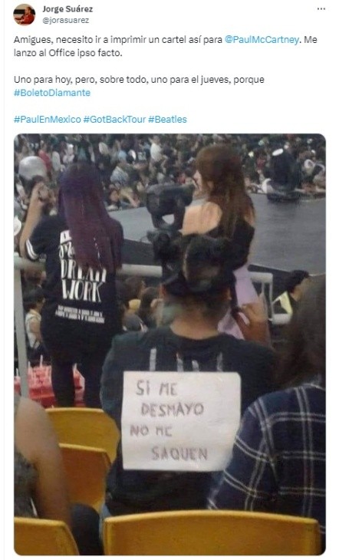Open the #Beatles hashtag
The width and height of the screenshot is (339, 560).
click(167, 119)
